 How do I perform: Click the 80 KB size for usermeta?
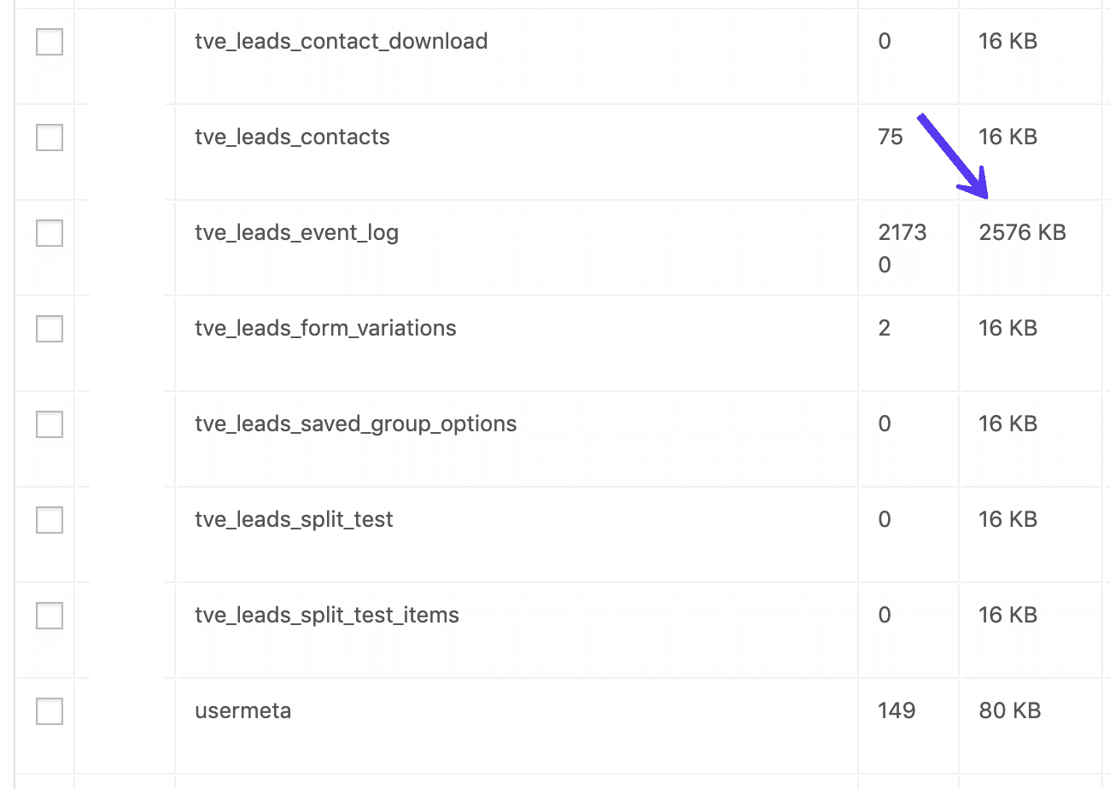tap(1008, 710)
